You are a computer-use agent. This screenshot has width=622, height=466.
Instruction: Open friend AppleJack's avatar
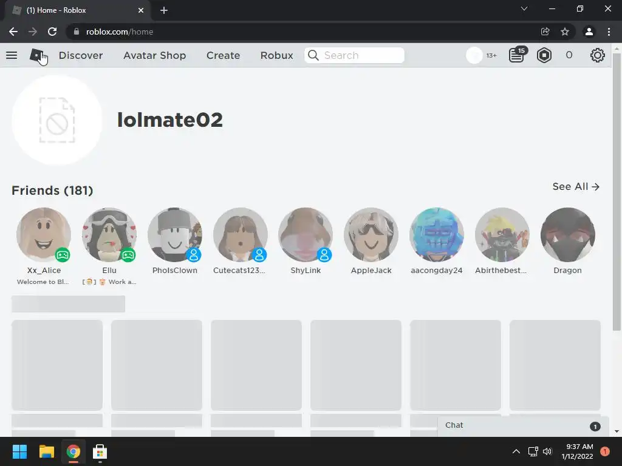(x=371, y=235)
